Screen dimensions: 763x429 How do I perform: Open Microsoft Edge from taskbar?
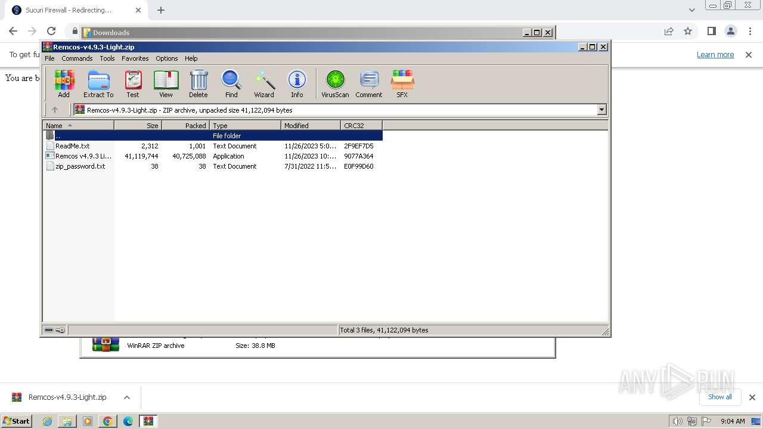pos(128,421)
